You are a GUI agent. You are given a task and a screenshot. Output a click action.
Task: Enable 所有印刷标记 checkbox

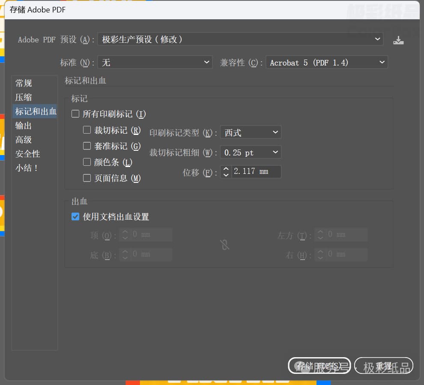tap(76, 114)
